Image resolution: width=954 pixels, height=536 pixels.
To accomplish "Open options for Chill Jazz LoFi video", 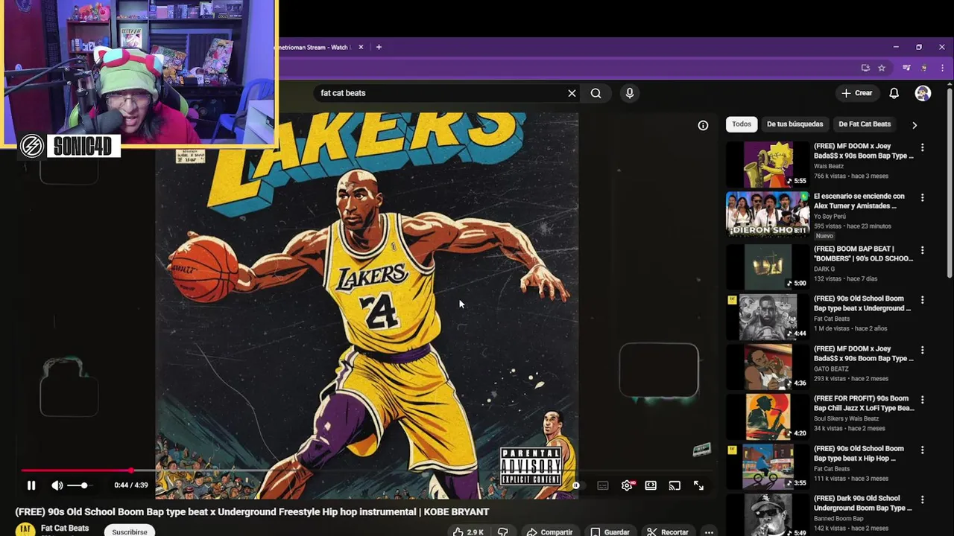I will click(x=922, y=400).
